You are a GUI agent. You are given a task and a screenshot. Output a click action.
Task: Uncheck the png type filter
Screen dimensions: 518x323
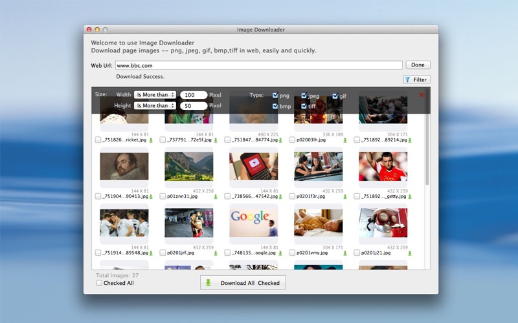(x=275, y=95)
